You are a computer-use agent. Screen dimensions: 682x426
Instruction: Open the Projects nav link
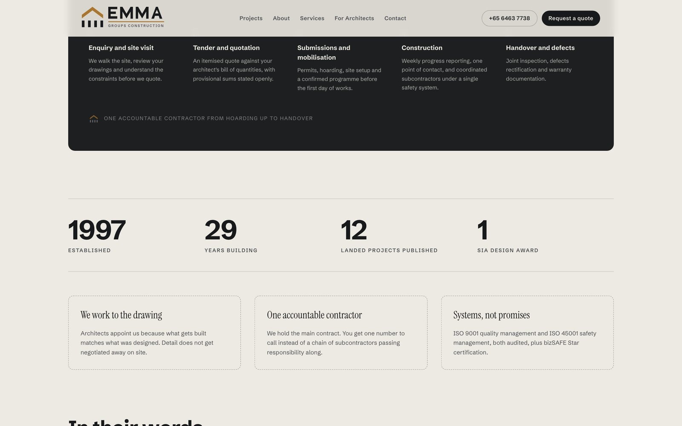point(251,18)
